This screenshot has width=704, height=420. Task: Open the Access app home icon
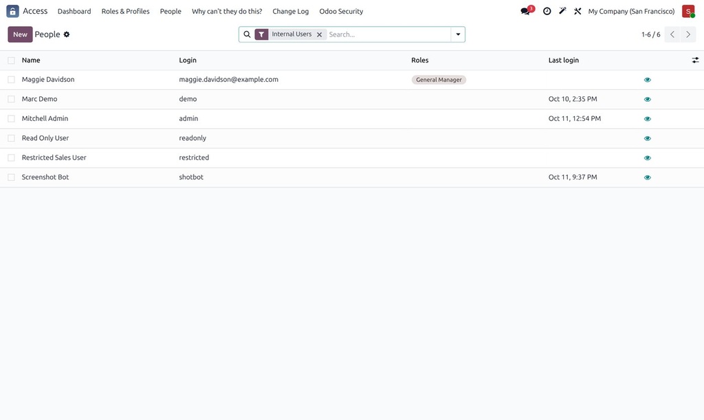(x=12, y=11)
